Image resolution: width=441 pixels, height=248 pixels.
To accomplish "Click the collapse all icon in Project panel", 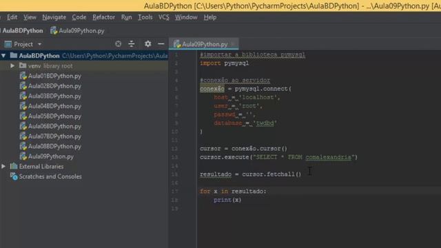I will click(132, 44).
